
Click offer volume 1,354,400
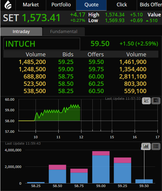[133, 69]
